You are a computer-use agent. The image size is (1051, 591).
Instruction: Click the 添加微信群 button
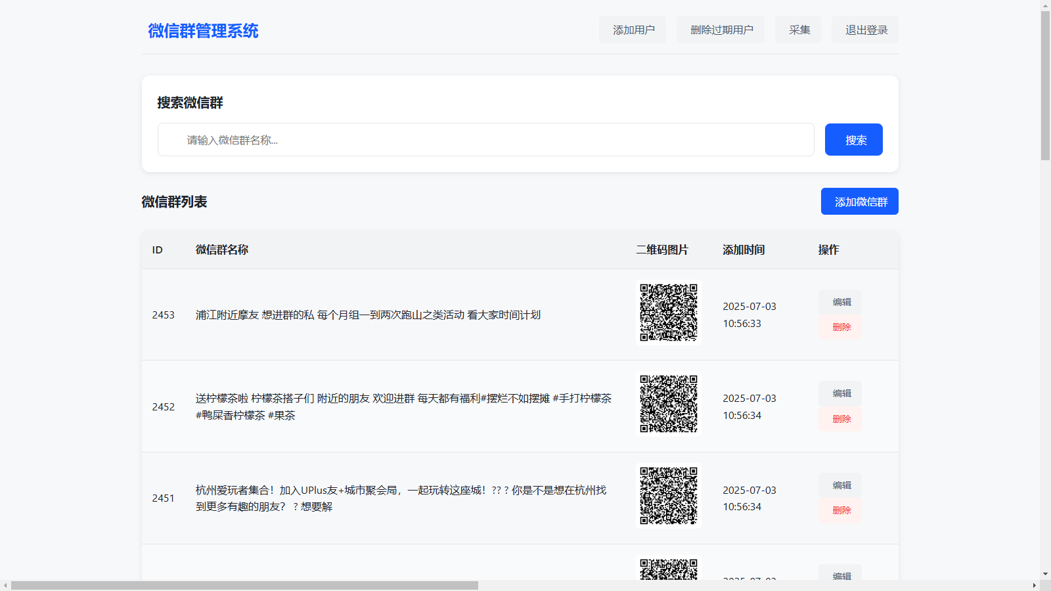pyautogui.click(x=859, y=202)
